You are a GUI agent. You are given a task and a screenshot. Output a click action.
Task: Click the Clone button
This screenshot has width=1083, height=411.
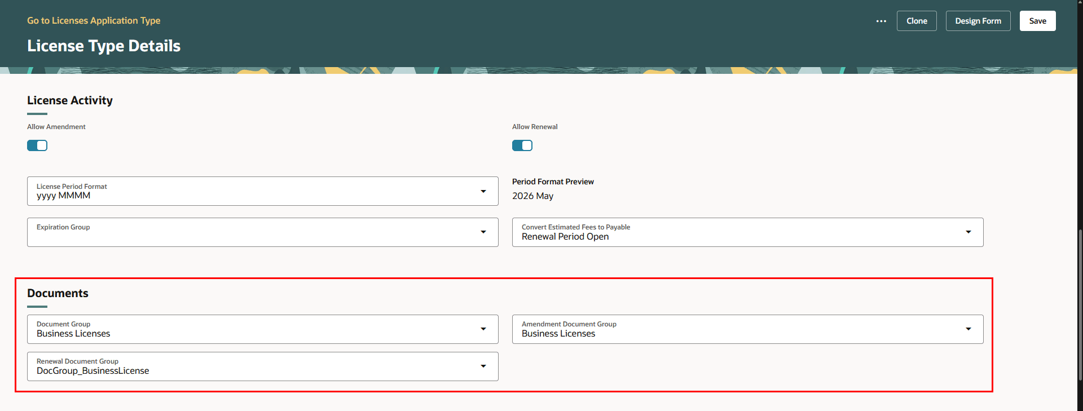tap(917, 21)
